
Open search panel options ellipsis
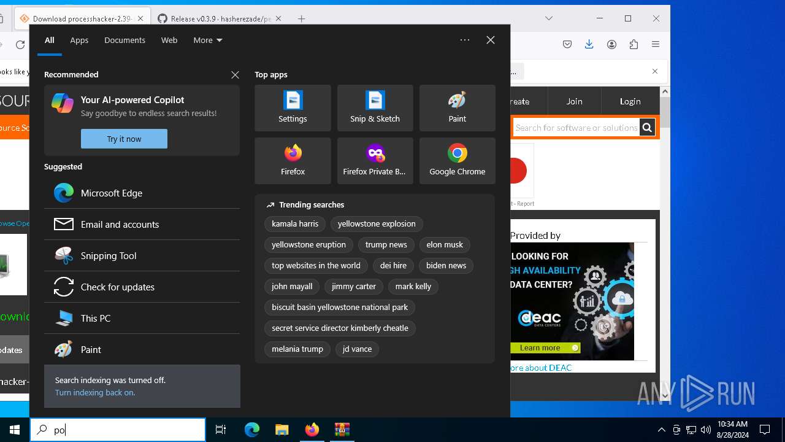click(465, 40)
